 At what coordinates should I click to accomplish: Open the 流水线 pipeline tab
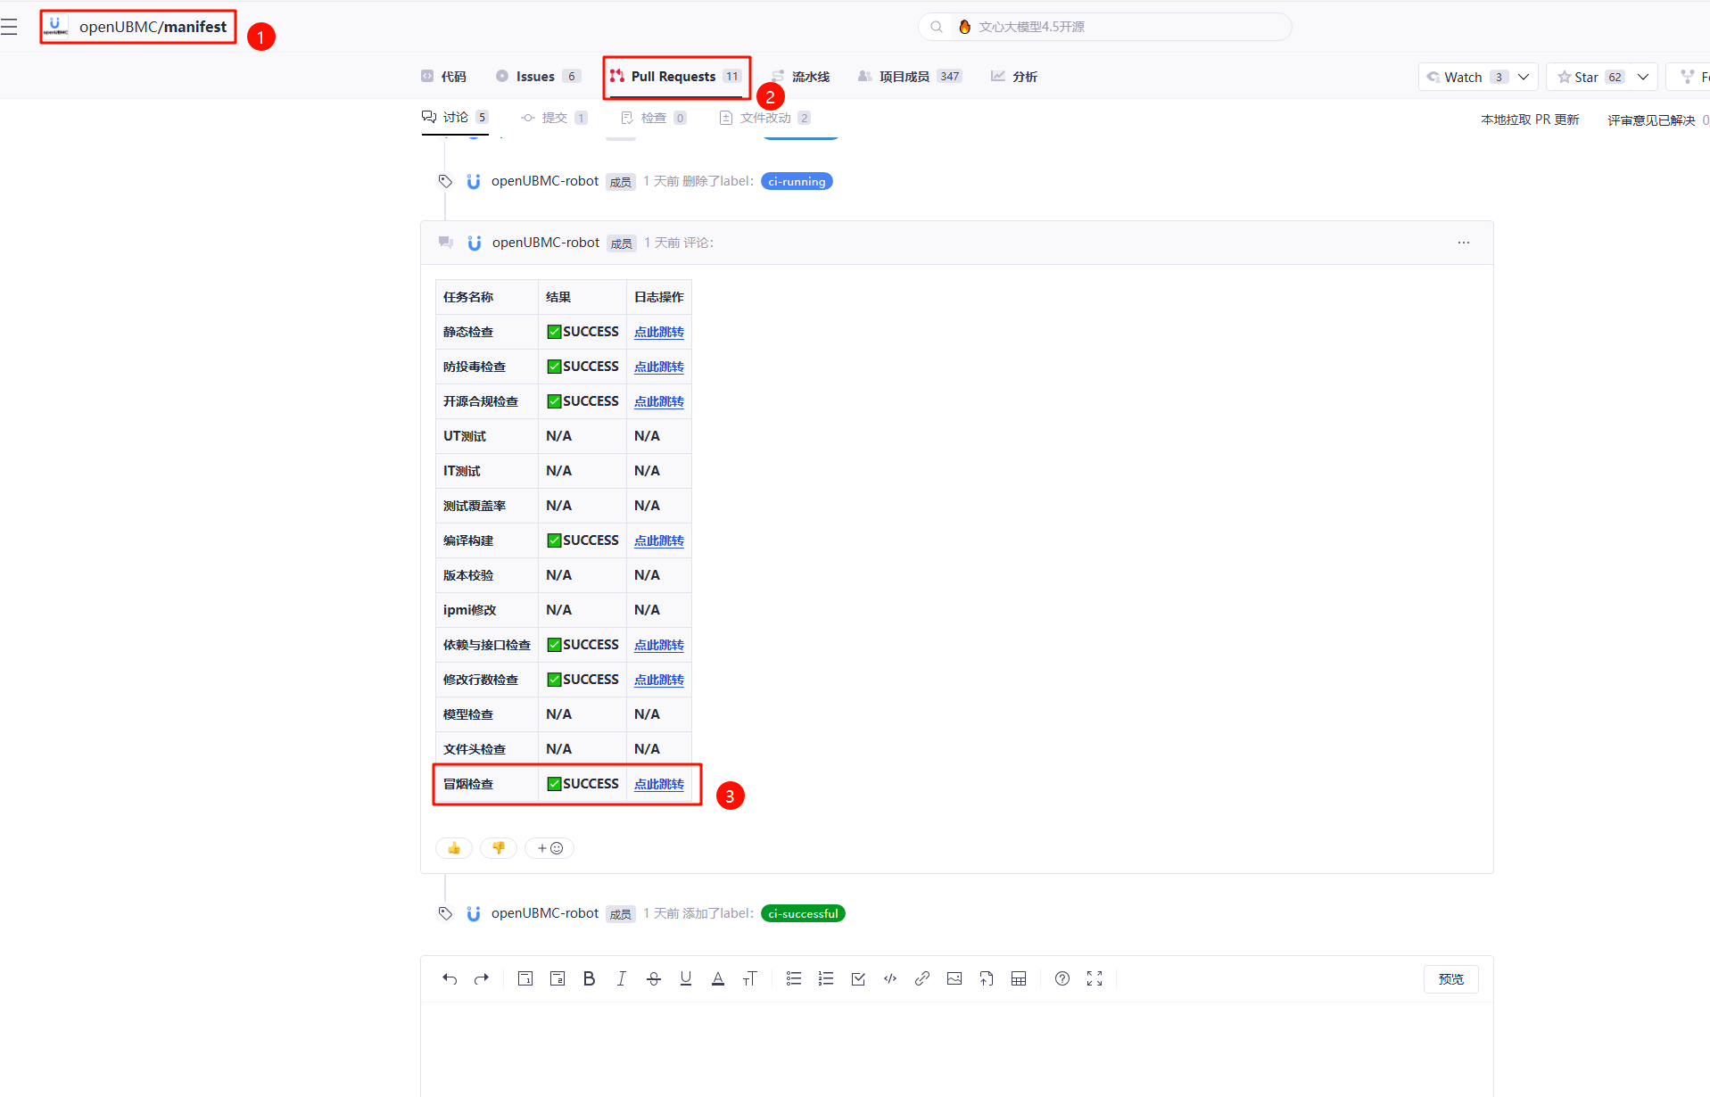[801, 77]
